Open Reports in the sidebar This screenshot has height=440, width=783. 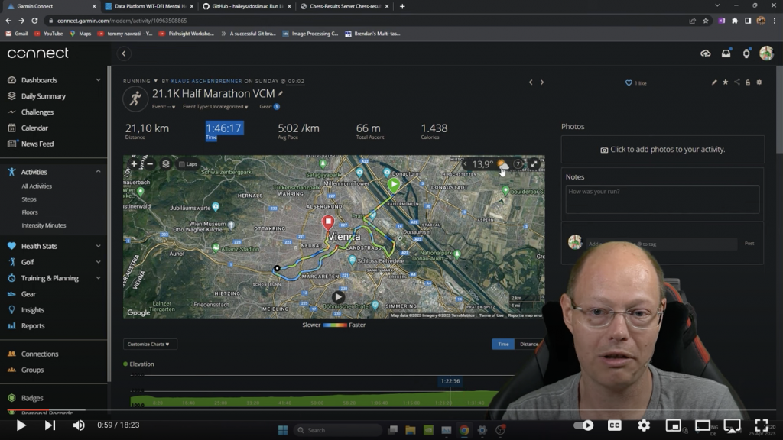coord(33,325)
